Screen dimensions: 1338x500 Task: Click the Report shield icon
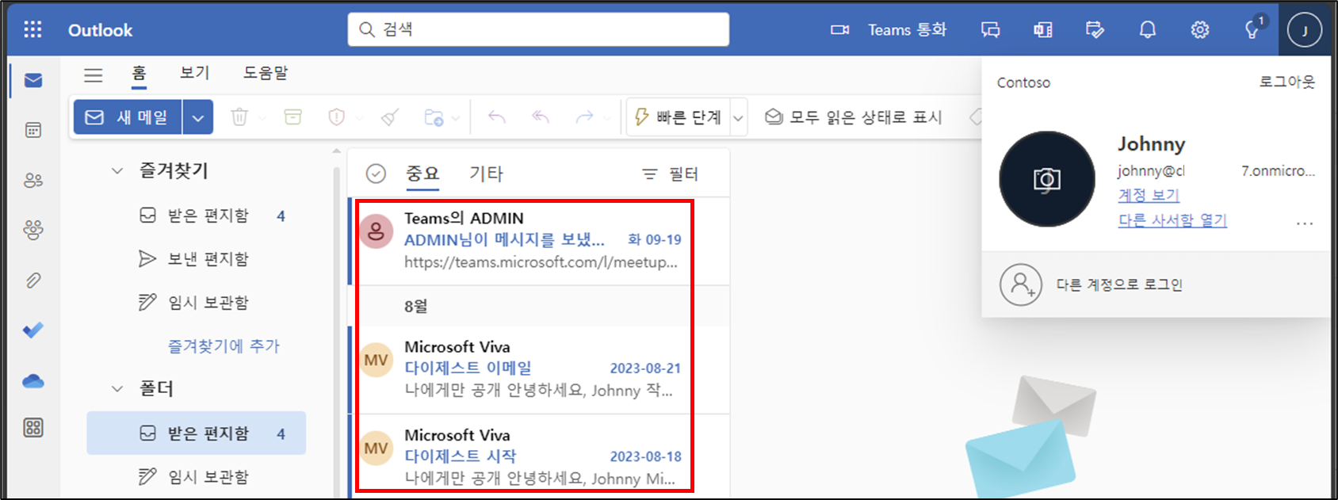click(337, 117)
